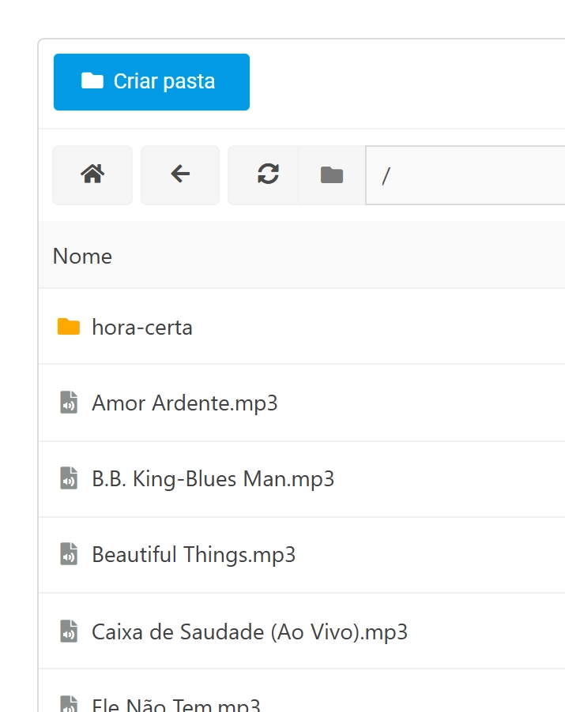The image size is (565, 712).
Task: Refresh the file list
Action: point(268,174)
